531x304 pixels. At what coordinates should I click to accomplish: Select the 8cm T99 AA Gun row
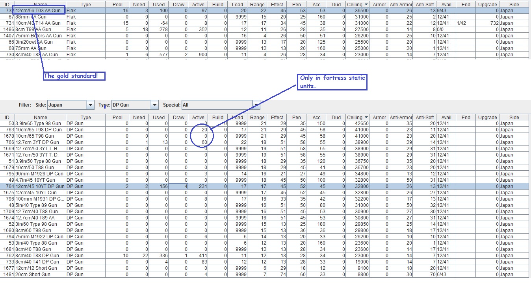pyautogui.click(x=264, y=29)
